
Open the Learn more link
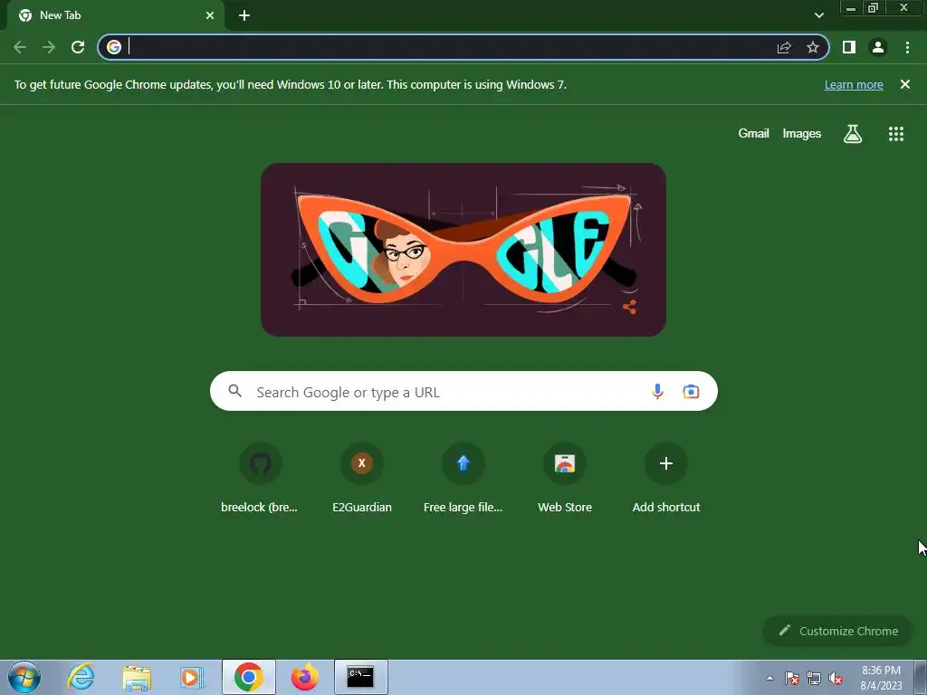pos(854,84)
